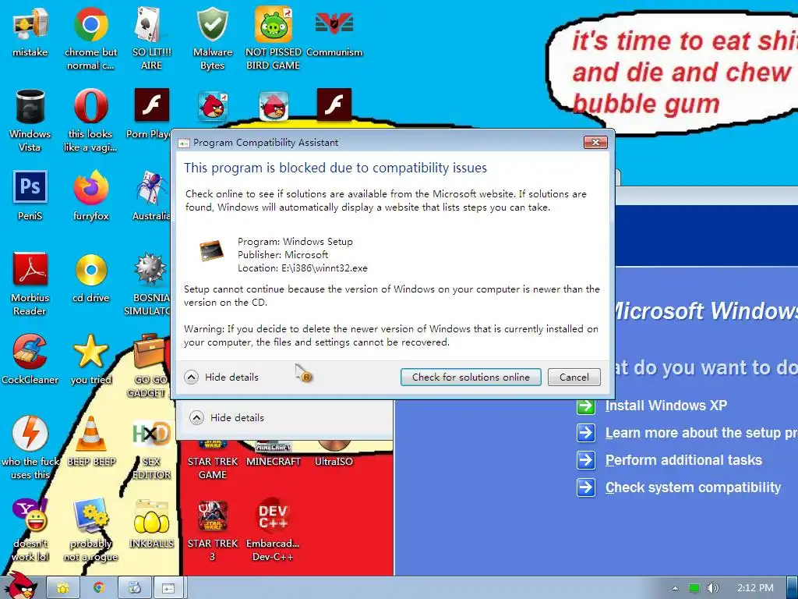This screenshot has height=599, width=798.
Task: Collapse 'Hide details' in front compatibility dialog
Action: point(221,377)
